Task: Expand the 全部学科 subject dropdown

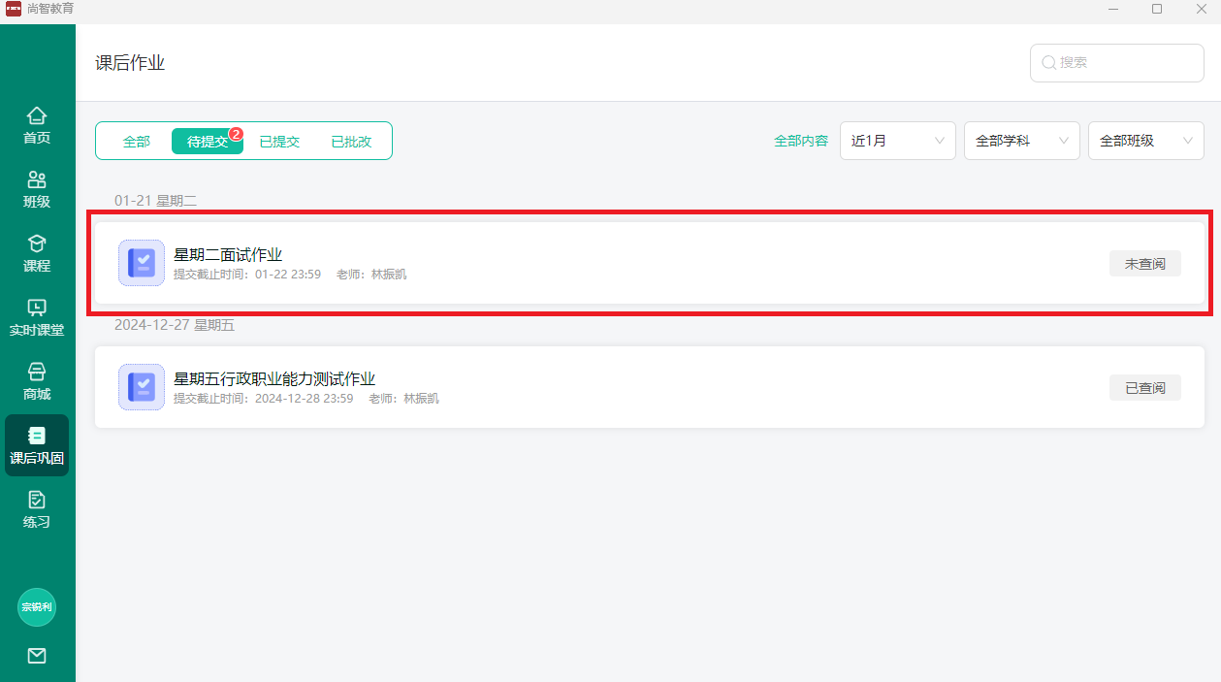Action: click(1021, 141)
